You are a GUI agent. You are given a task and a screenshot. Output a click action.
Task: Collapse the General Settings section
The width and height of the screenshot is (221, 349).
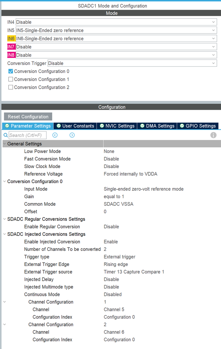5,144
